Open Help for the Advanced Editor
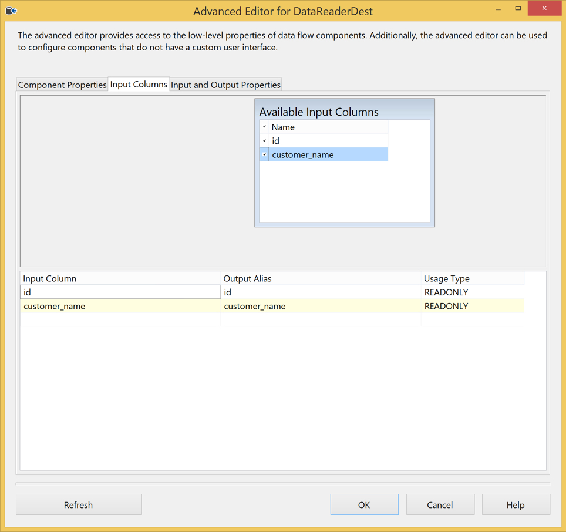Viewport: 566px width, 532px height. coord(516,504)
